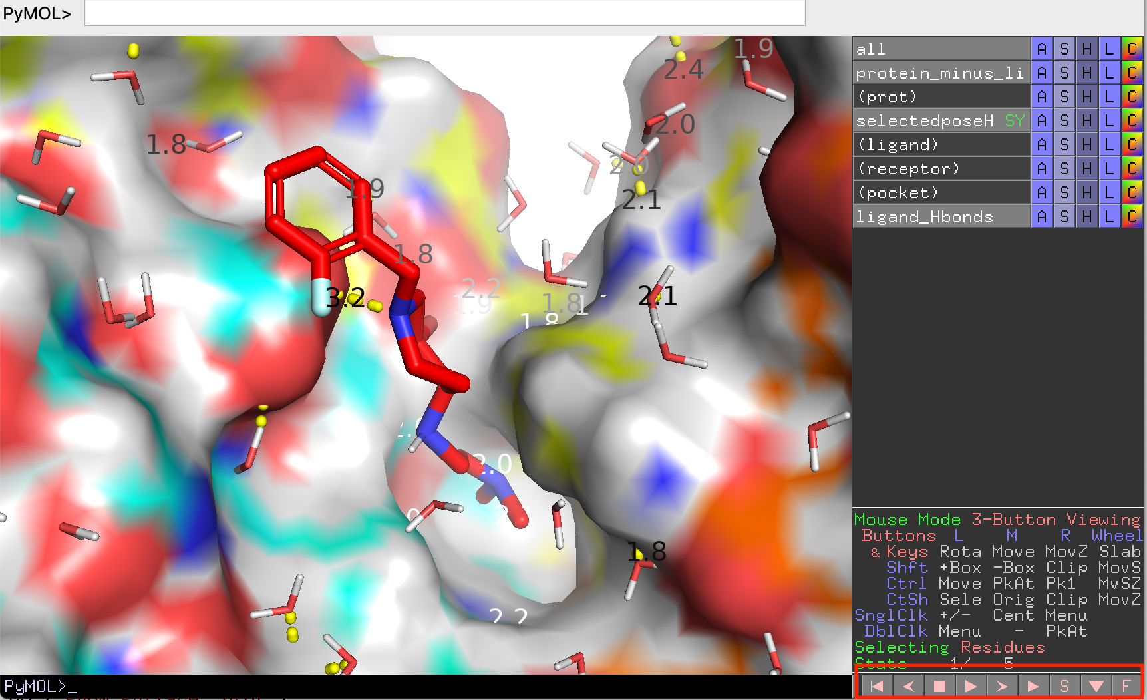This screenshot has width=1147, height=700.
Task: Rewind to first frame in playback controls
Action: point(876,686)
